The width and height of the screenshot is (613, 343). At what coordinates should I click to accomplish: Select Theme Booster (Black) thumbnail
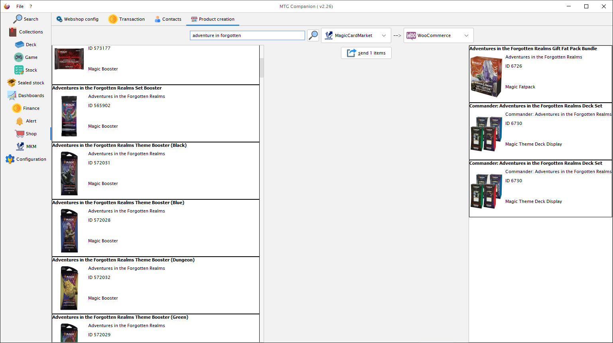pos(69,173)
